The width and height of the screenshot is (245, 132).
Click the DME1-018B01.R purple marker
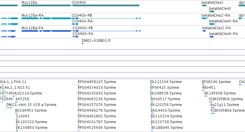pyautogui.click(x=83, y=44)
